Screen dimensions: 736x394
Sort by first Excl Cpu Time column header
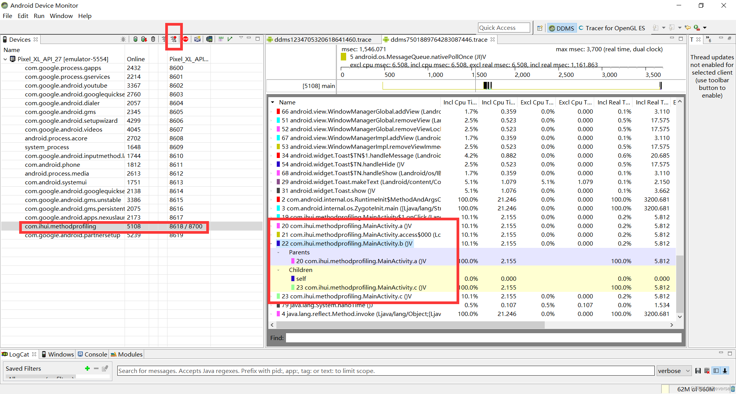pyautogui.click(x=537, y=102)
